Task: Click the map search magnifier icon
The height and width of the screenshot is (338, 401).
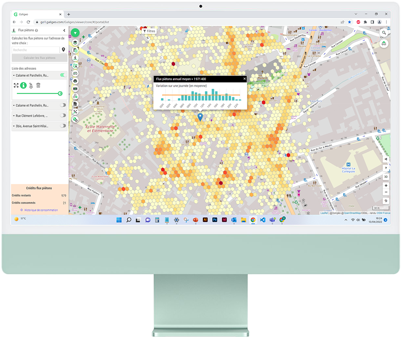Action: [x=384, y=33]
